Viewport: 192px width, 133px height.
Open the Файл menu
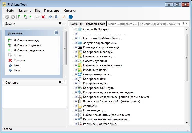click(10, 11)
